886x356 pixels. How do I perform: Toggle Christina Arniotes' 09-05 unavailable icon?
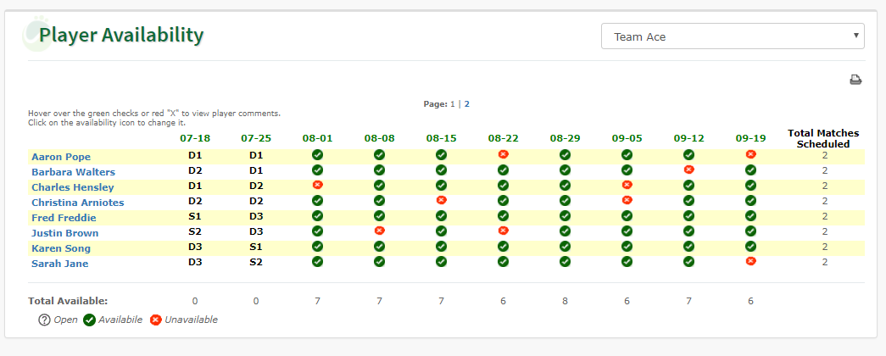click(627, 199)
